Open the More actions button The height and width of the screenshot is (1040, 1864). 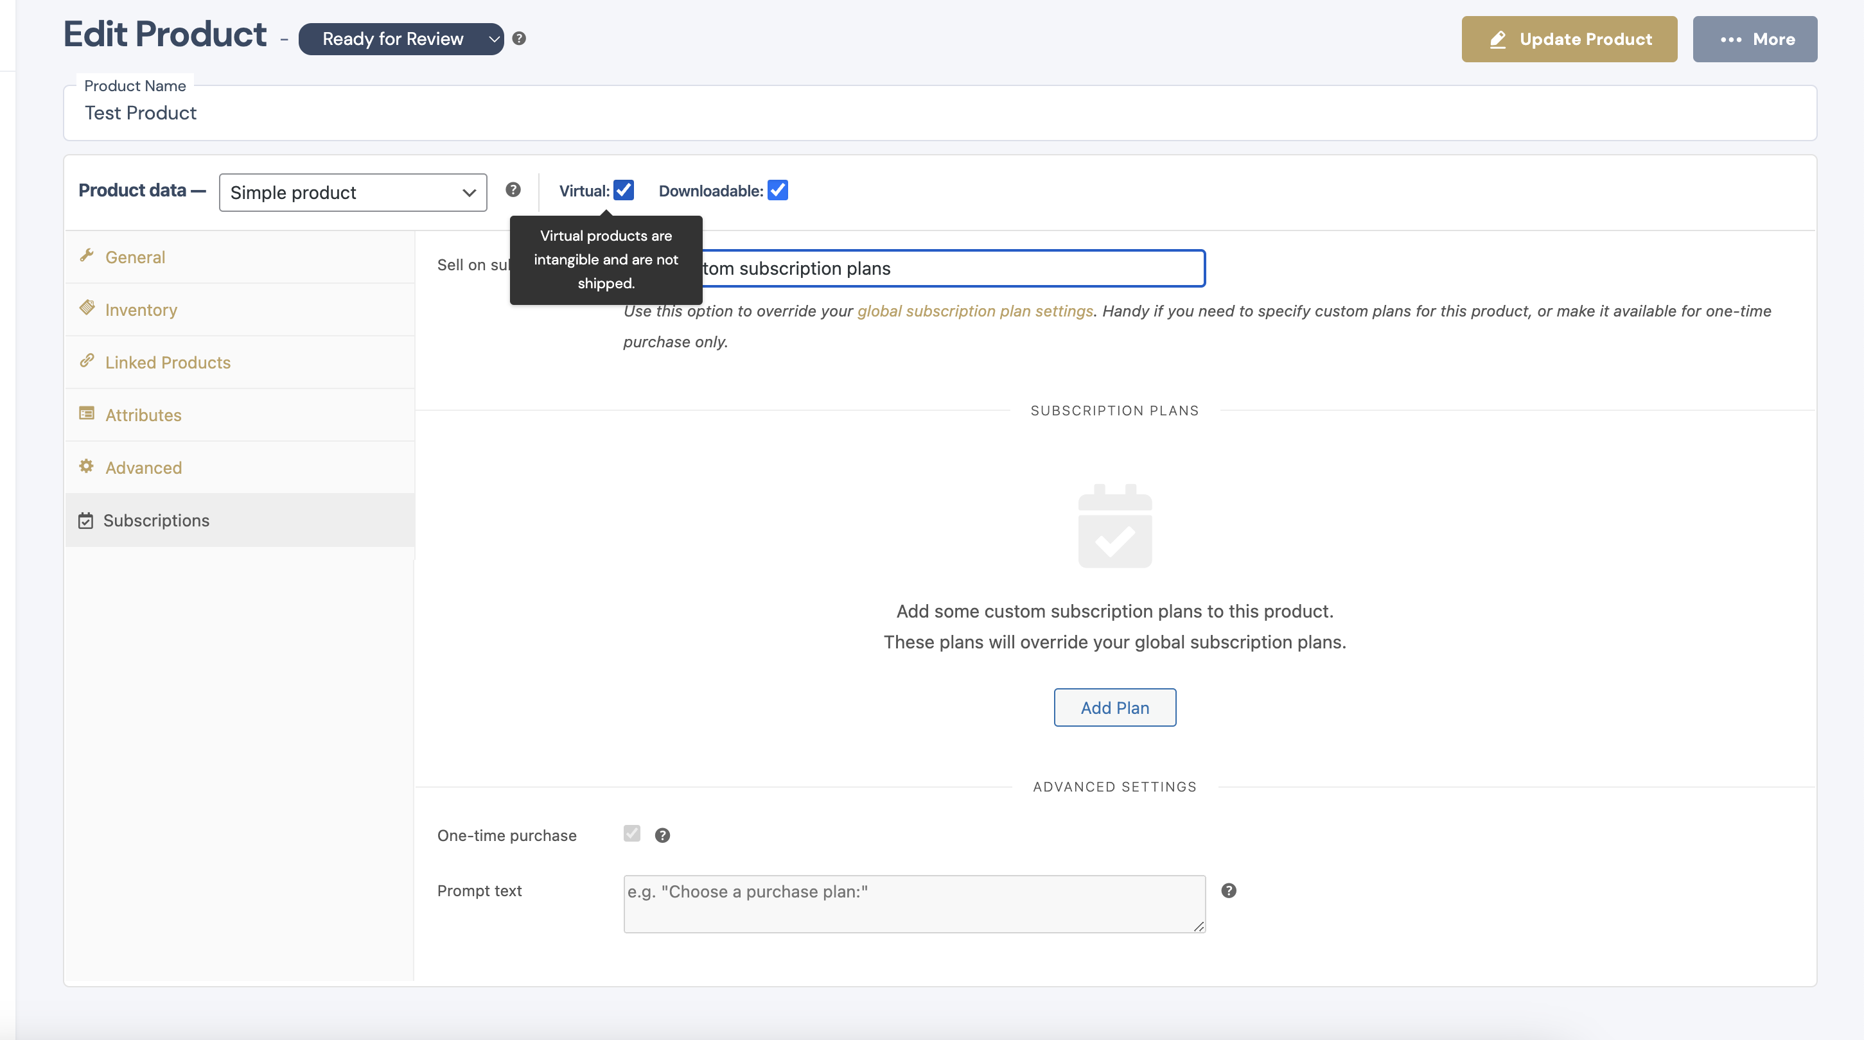point(1755,39)
